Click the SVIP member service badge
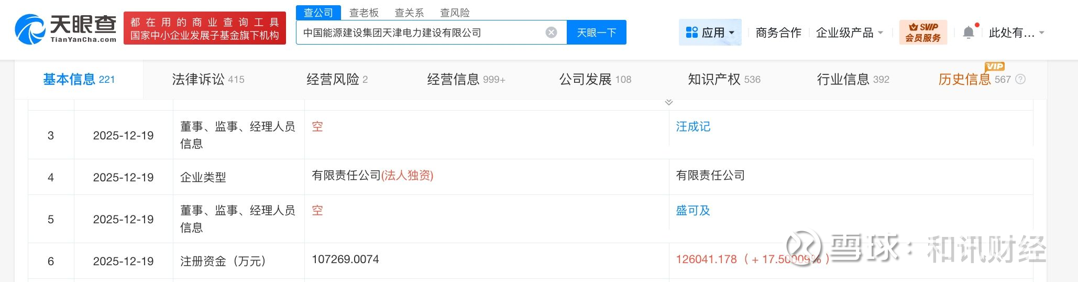The height and width of the screenshot is (282, 1078). 923,32
